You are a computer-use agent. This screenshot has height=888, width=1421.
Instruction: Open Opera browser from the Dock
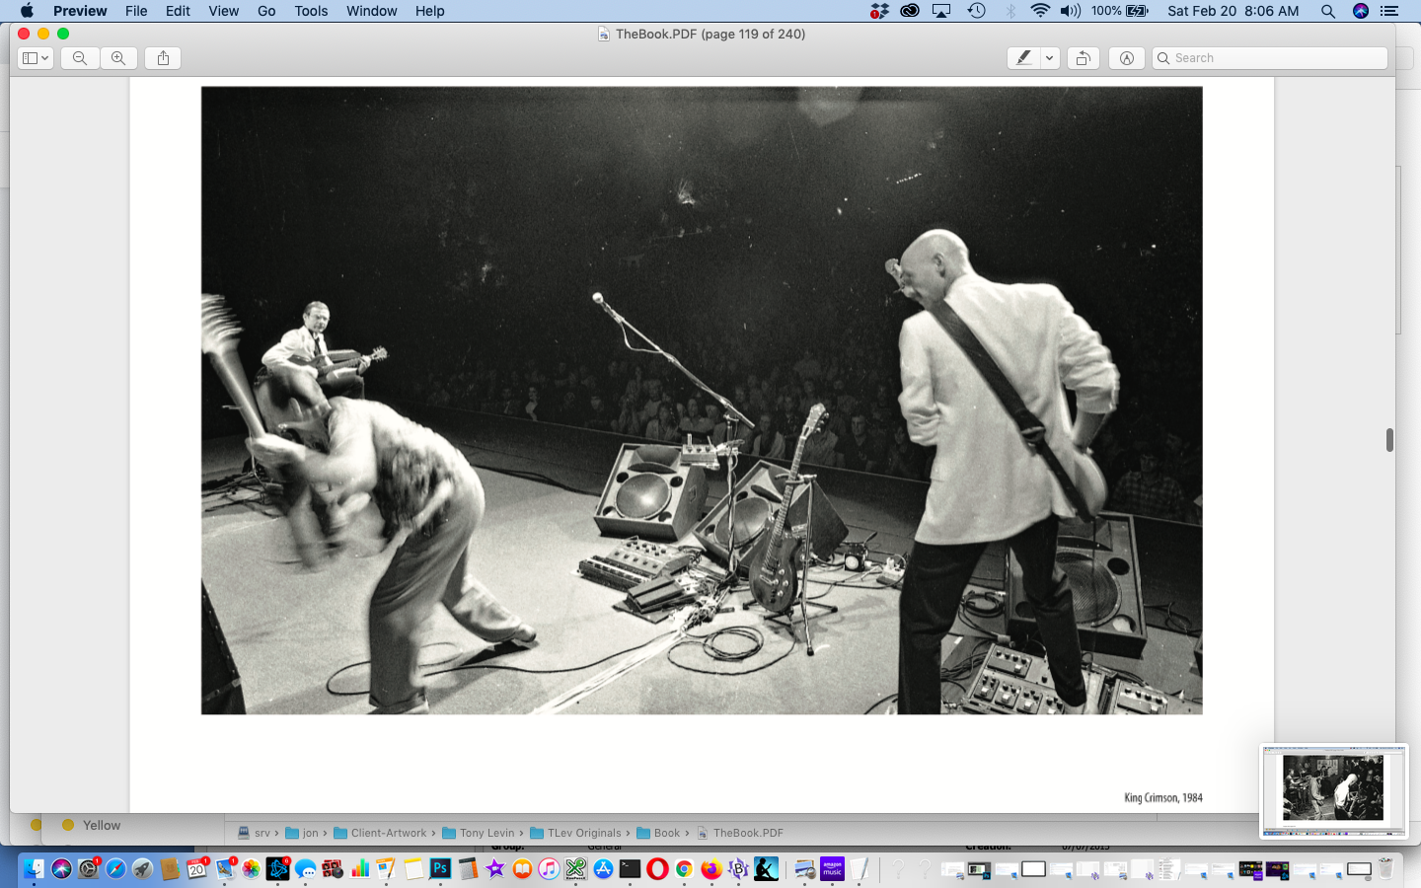657,868
